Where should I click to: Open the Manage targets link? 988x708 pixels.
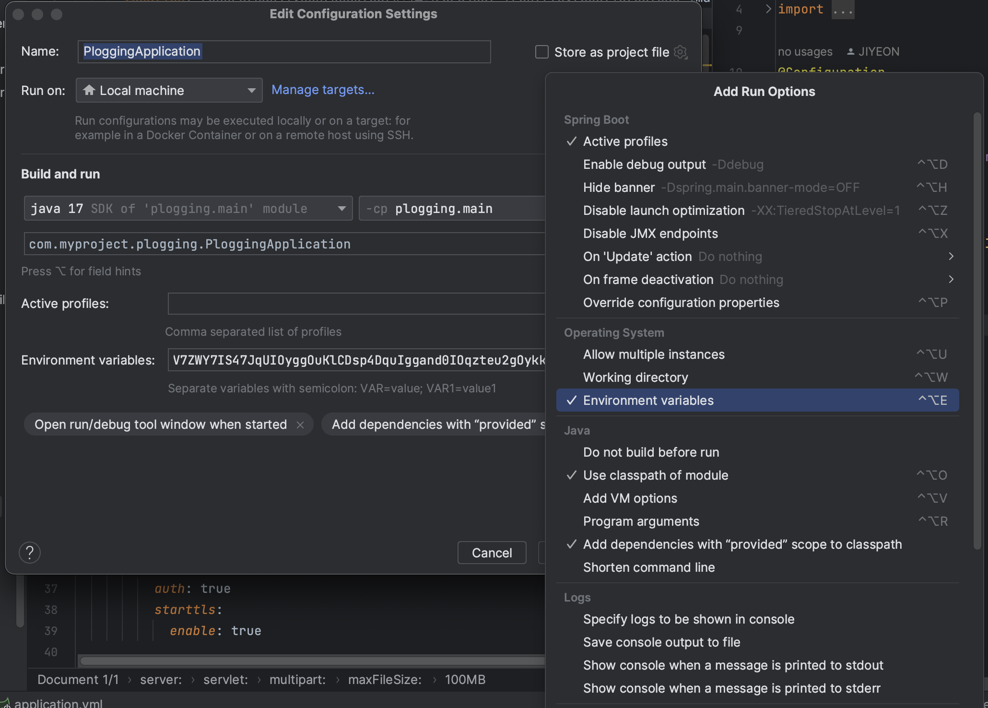(323, 90)
